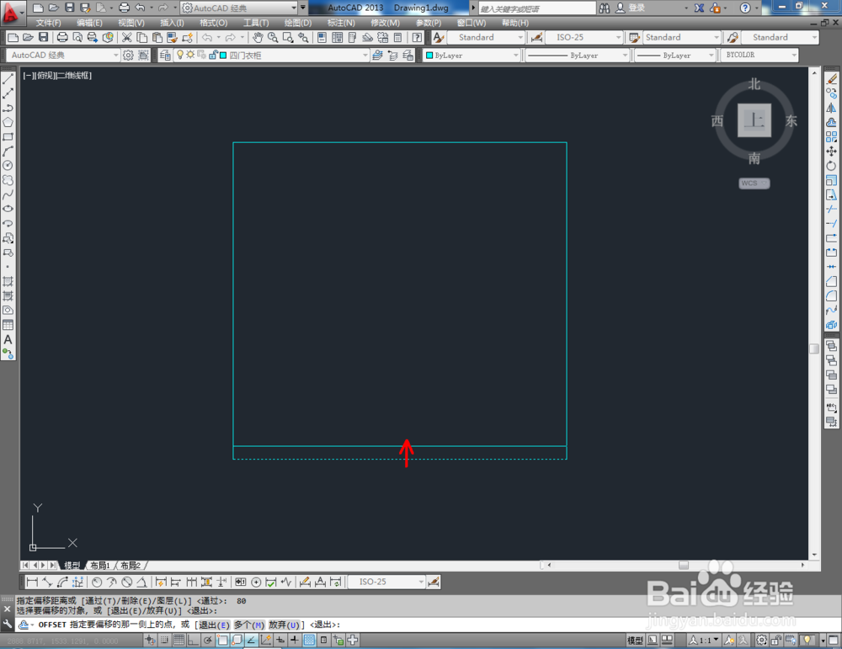
Task: Select the Line tool in draw toolbar
Action: 8,79
